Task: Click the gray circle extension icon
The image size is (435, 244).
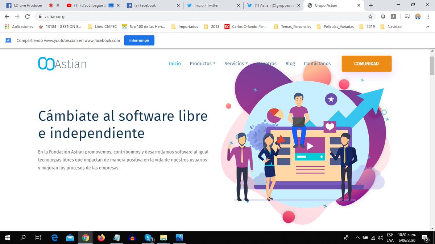Action: [x=383, y=17]
